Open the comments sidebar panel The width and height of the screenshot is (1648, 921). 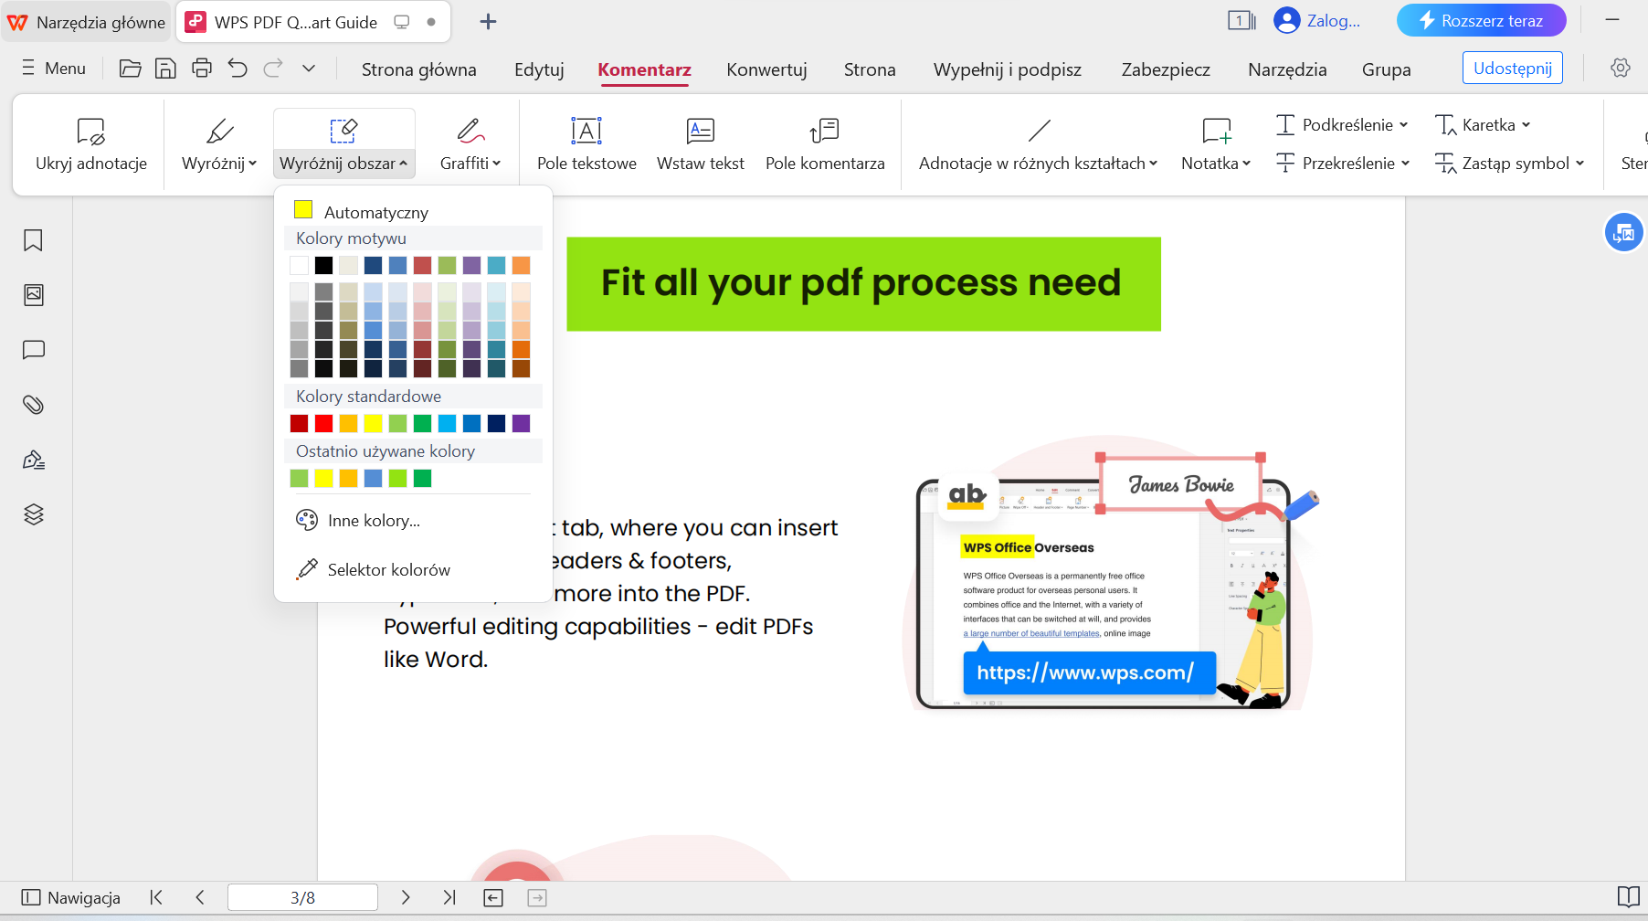tap(34, 350)
